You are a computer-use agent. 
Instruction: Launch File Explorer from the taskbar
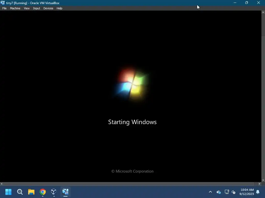point(31,192)
